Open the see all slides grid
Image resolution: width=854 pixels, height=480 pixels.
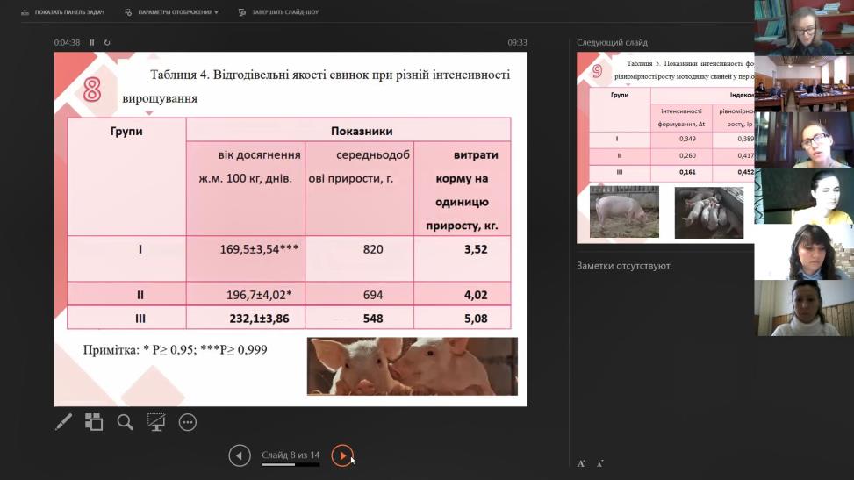tap(94, 422)
